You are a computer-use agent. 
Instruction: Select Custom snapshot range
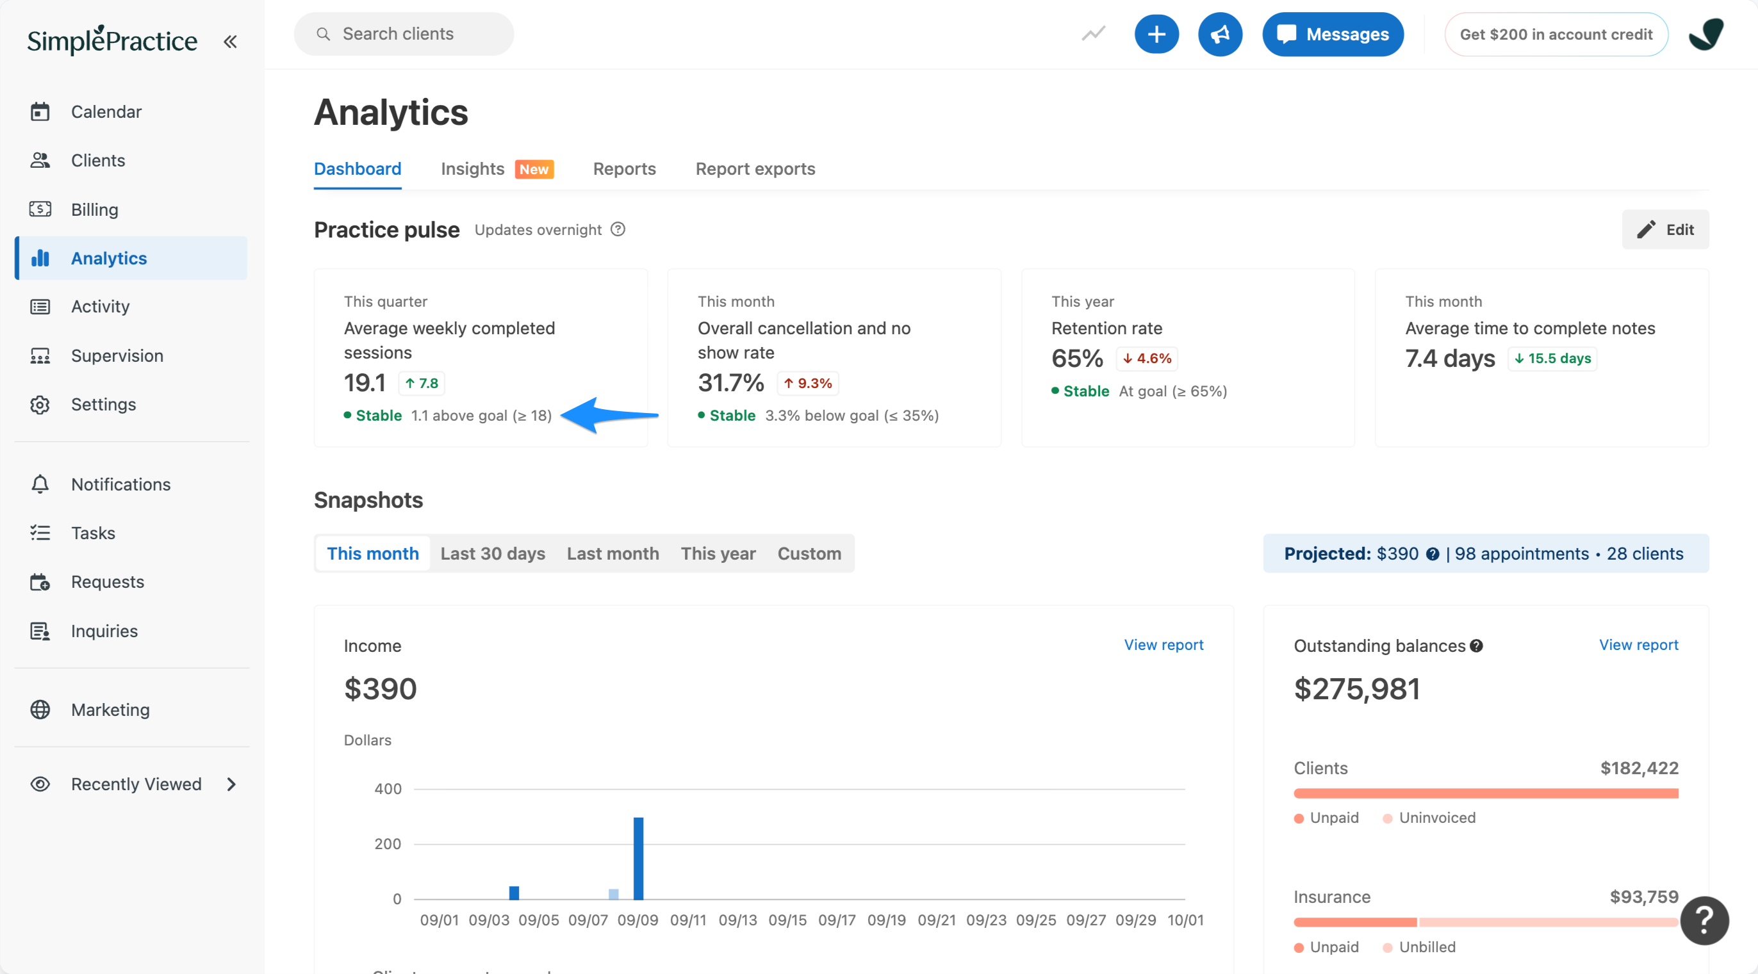tap(809, 553)
